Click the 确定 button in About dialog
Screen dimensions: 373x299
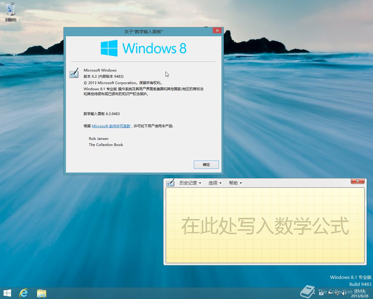206,164
